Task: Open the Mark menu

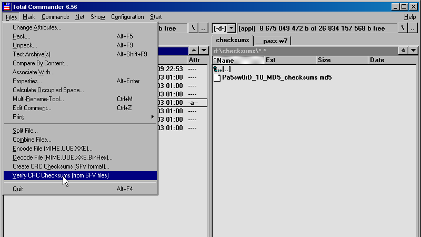Action: click(x=29, y=17)
